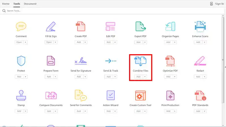Expand dropdown arrow next to Comment Open
The image size is (226, 127).
25,42
